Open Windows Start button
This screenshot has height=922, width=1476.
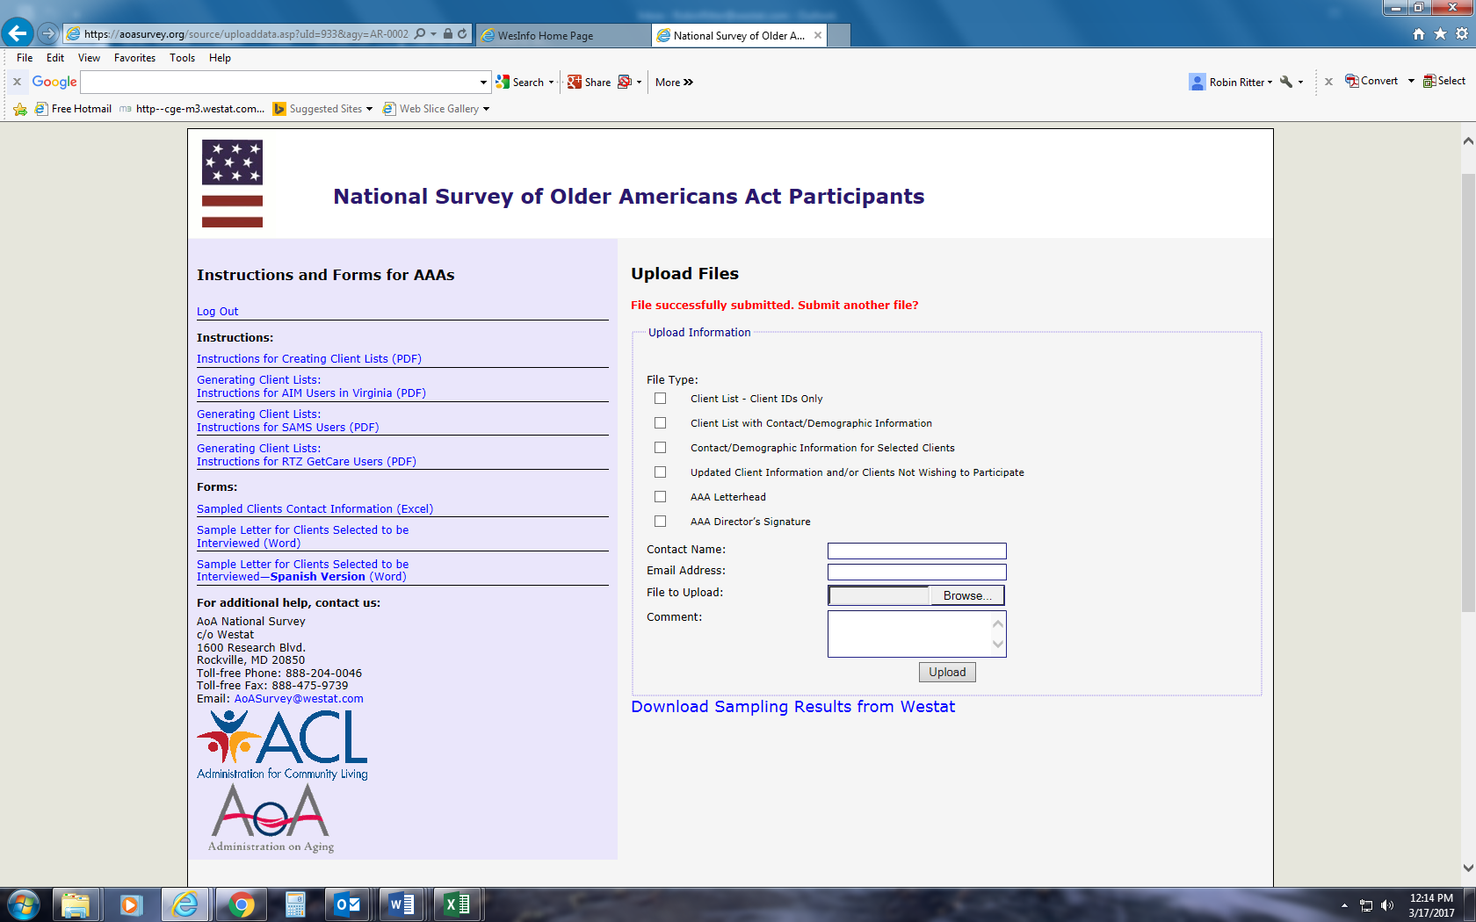tap(24, 904)
